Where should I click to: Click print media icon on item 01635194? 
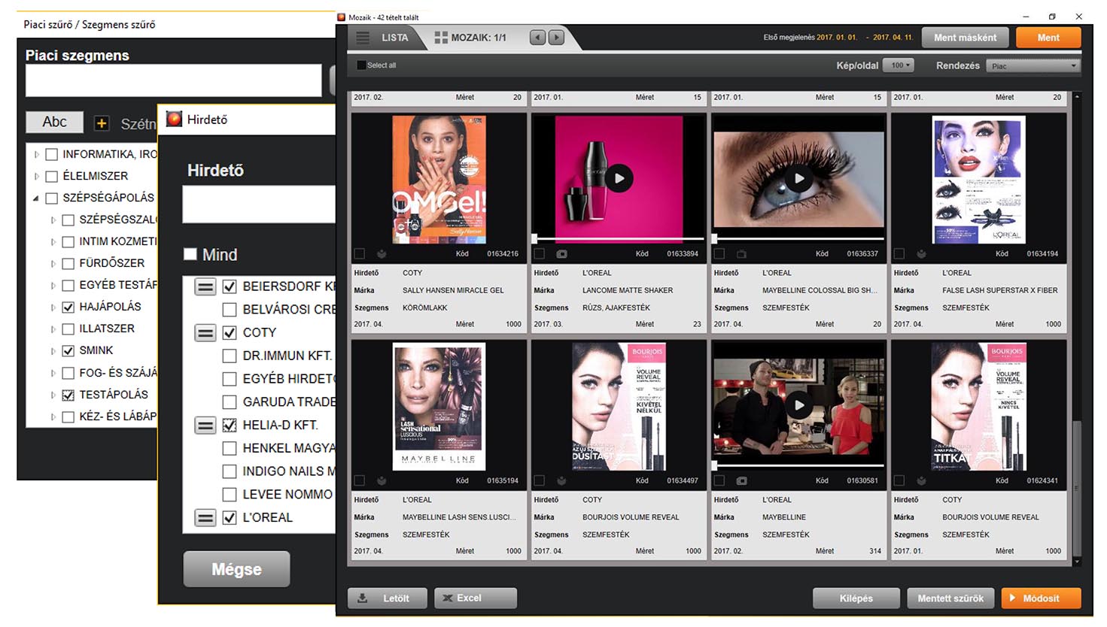coord(382,480)
